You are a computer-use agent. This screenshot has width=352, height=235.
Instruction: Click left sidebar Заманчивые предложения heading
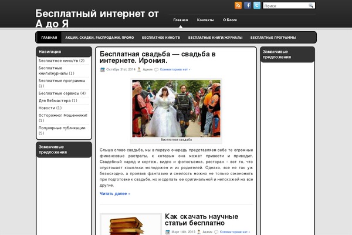pyautogui.click(x=53, y=150)
